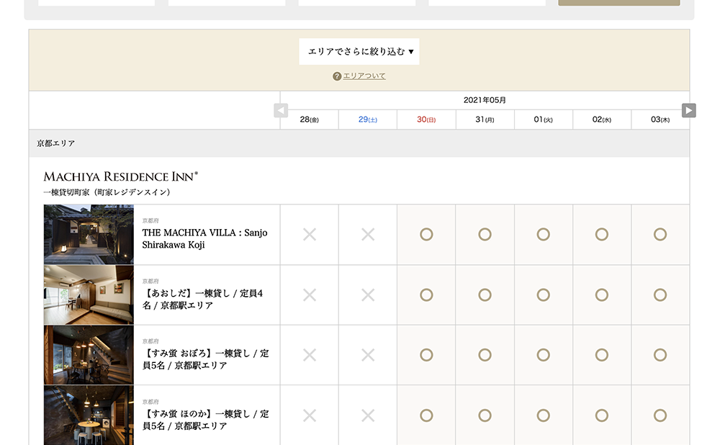
Task: Click the O mark for すみ蛍 ほのか on 03(水)
Action: 660,415
